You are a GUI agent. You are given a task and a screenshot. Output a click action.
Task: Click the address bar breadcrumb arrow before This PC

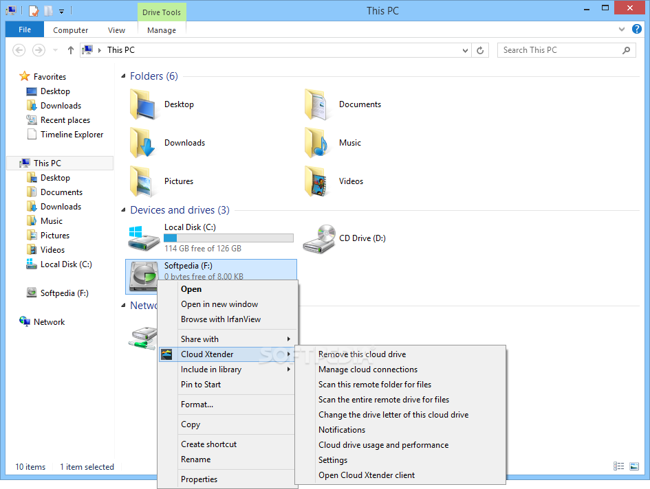pos(100,50)
